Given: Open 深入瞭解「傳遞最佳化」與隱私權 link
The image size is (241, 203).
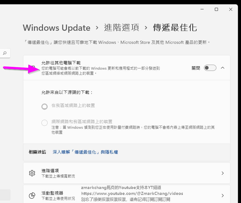Looking at the screenshot, I should click(x=85, y=152).
